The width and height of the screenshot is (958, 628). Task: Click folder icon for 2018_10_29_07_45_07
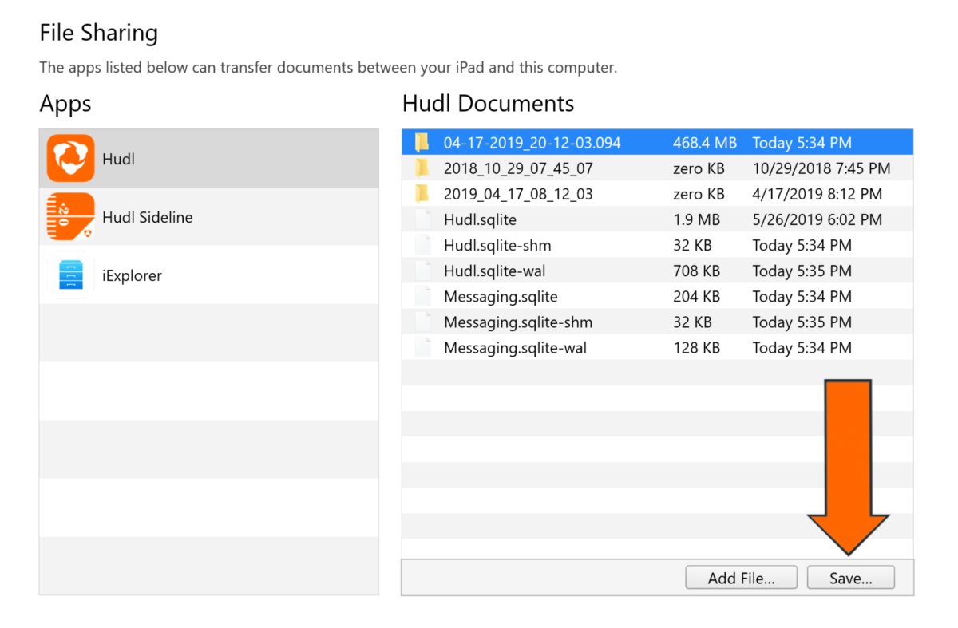pos(422,168)
